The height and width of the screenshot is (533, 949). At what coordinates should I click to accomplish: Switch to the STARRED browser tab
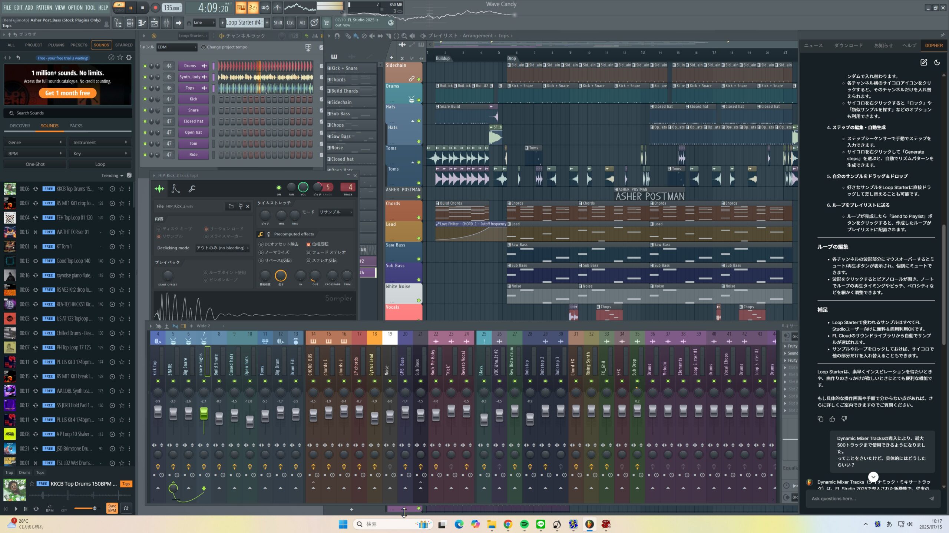pos(124,45)
